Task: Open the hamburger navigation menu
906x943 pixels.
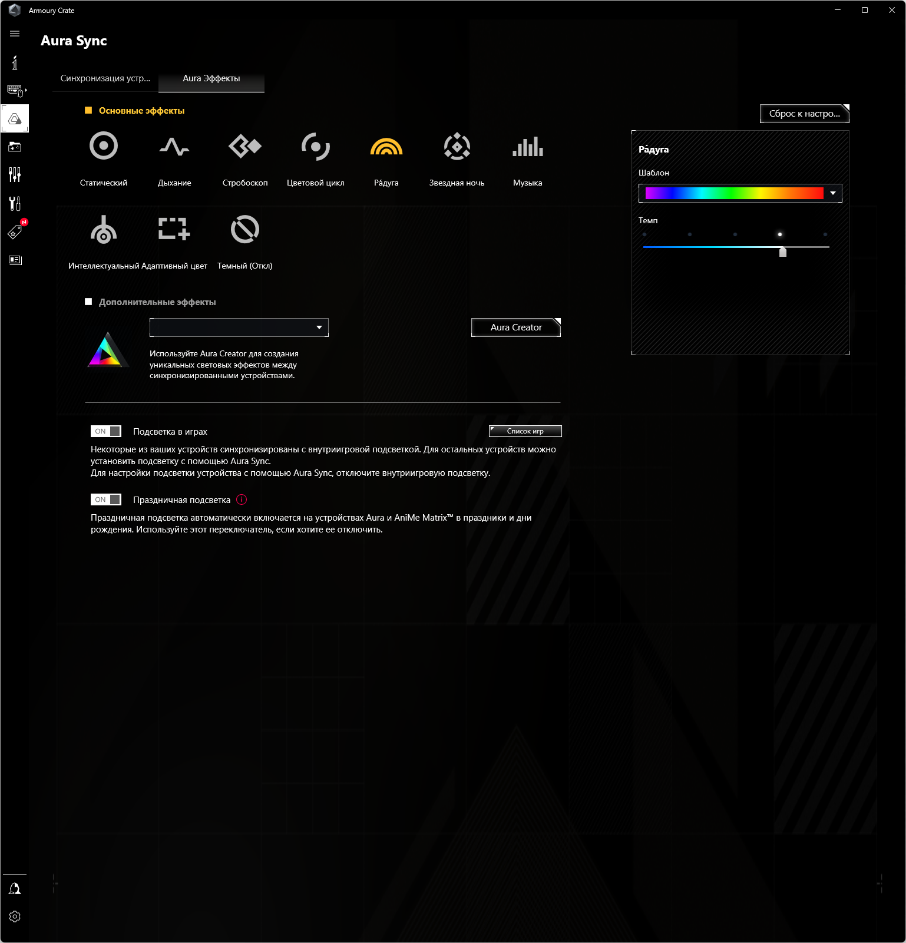Action: click(15, 34)
